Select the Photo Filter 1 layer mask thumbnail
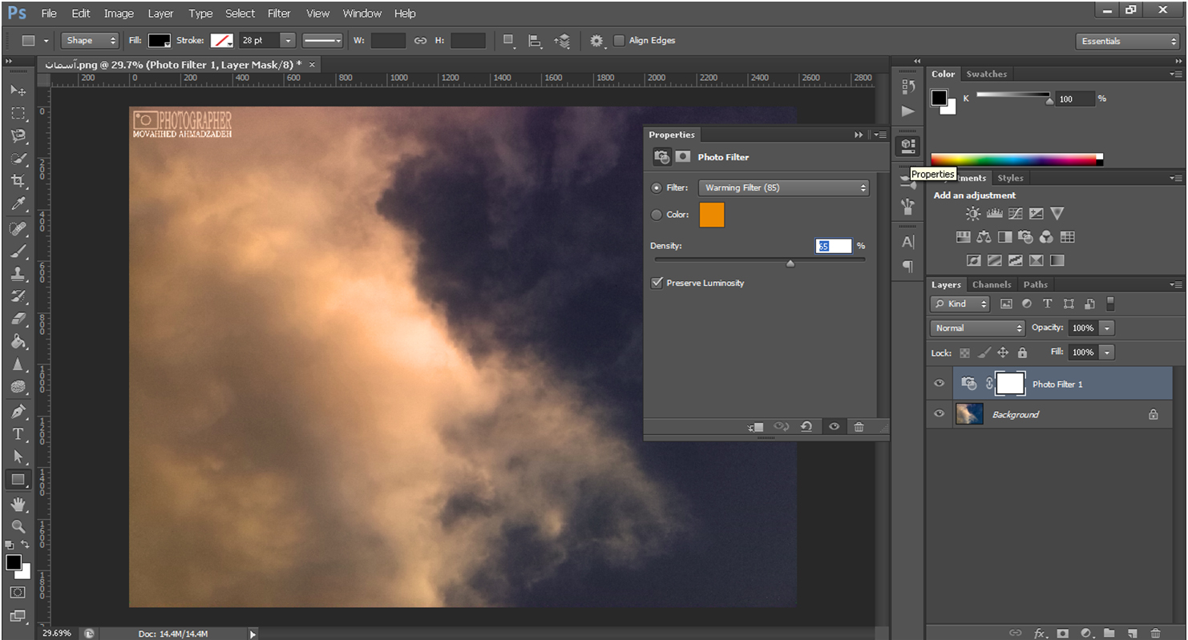The image size is (1188, 640). click(1010, 384)
